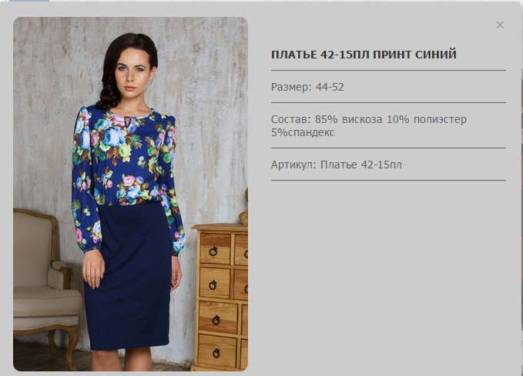Click the top drawer ring handle
523x376 pixels.
point(213,251)
